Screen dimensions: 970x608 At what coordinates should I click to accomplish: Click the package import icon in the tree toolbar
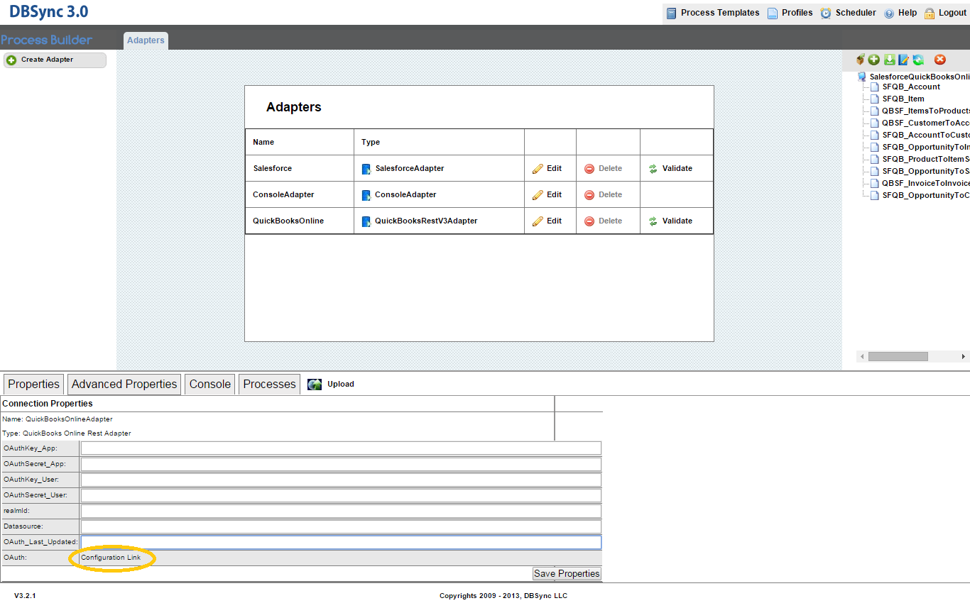[x=861, y=60]
